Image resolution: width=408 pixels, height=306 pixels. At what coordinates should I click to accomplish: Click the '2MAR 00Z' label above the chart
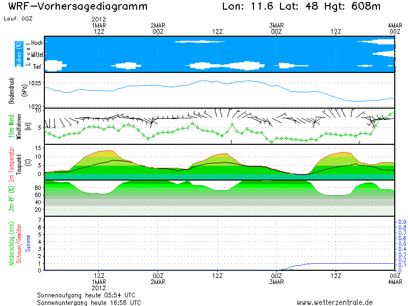pos(158,29)
